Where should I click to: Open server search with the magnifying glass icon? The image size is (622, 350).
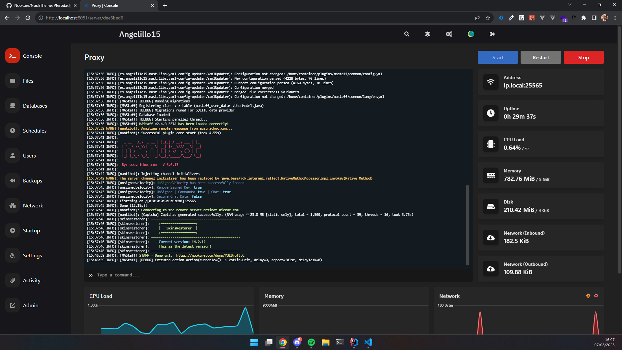(x=407, y=34)
